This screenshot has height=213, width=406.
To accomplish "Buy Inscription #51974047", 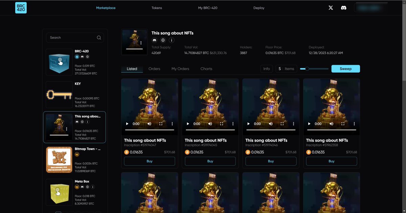I will pos(150,161).
